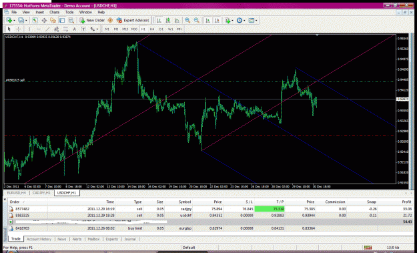Close the Terminal panel with the X
The image size is (417, 253).
(x=5, y=199)
